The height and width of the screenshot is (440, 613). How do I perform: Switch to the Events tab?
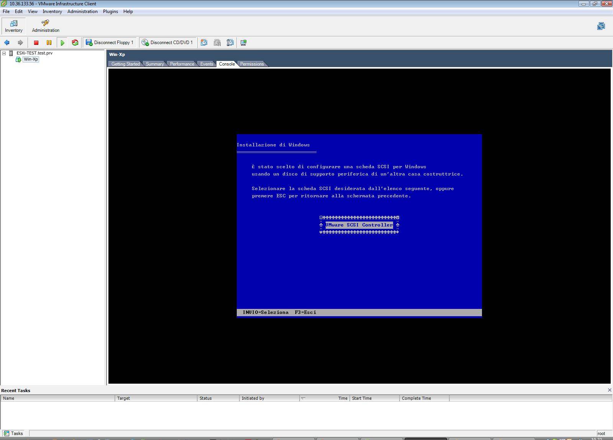coord(207,64)
